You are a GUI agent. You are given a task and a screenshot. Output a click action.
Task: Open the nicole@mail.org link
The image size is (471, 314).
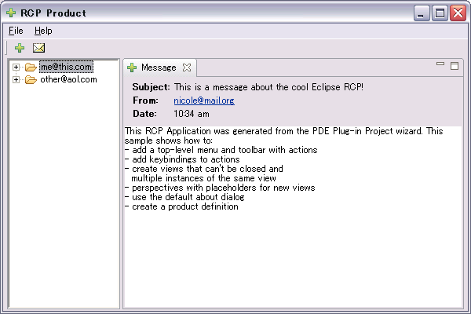[204, 100]
